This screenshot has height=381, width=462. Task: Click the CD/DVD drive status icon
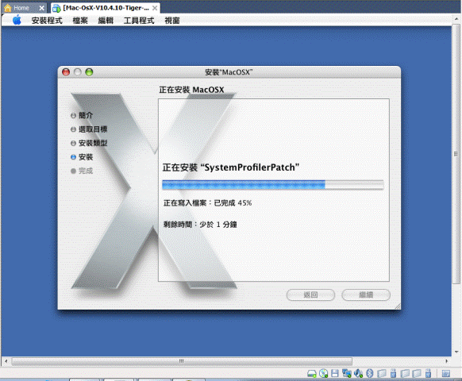coord(324,374)
